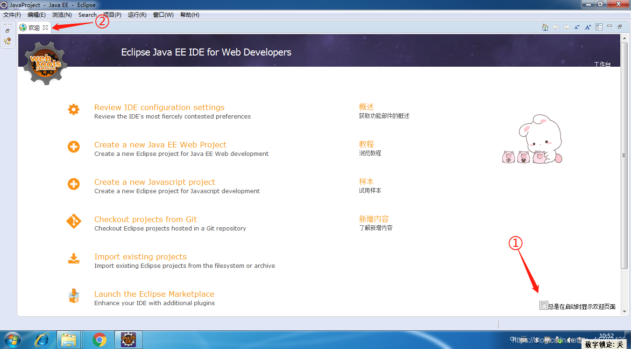Click the Eclipse Java EE IDE taskbar button
The height and width of the screenshot is (349, 631).
tap(128, 340)
